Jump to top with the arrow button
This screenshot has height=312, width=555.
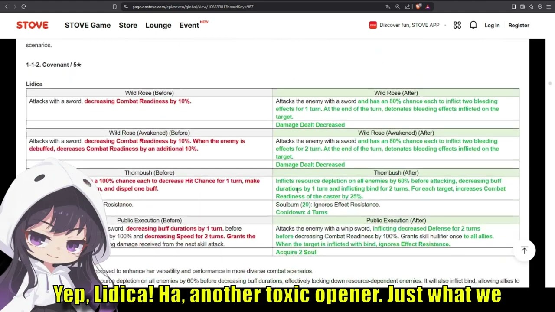coord(524,250)
